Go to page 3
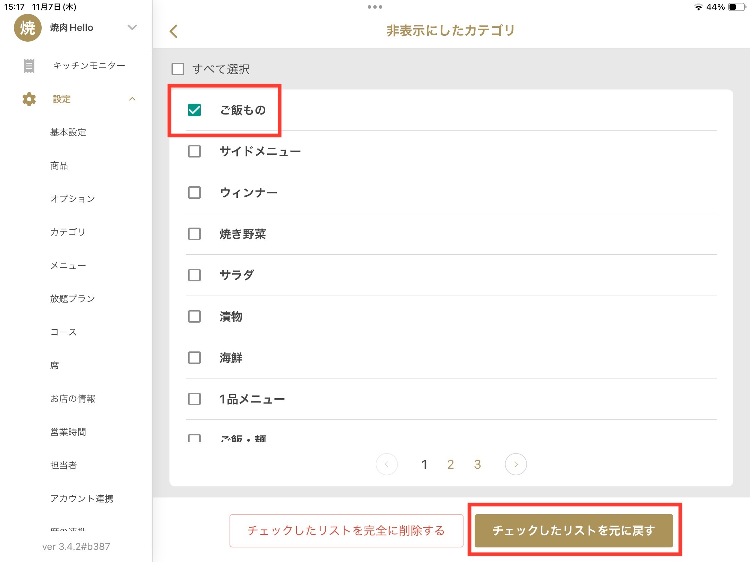The width and height of the screenshot is (750, 562). click(x=477, y=464)
